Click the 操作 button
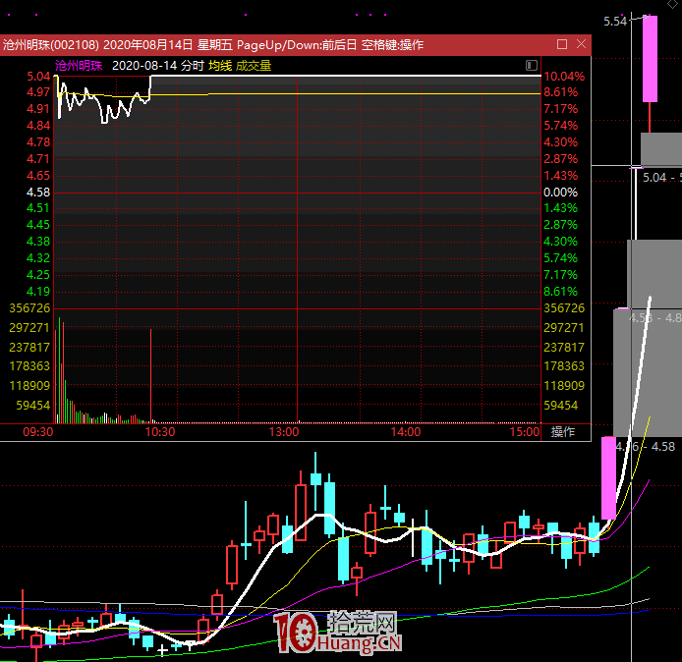Image resolution: width=682 pixels, height=662 pixels. 563,431
